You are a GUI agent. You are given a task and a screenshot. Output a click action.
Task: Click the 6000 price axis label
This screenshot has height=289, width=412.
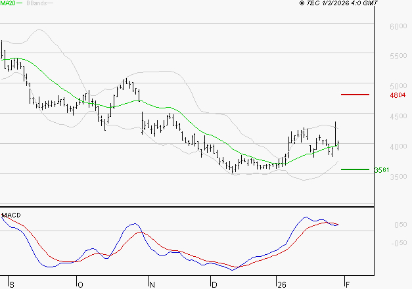398,26
